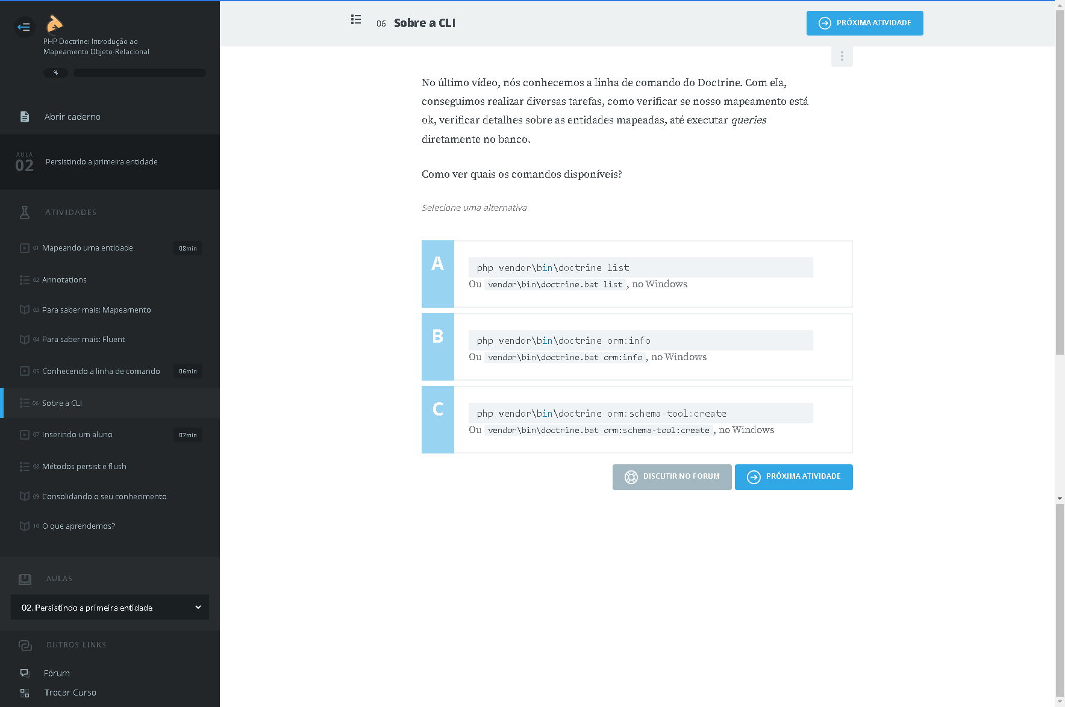This screenshot has width=1065, height=707.
Task: Click Discutir no Forum button
Action: [672, 477]
